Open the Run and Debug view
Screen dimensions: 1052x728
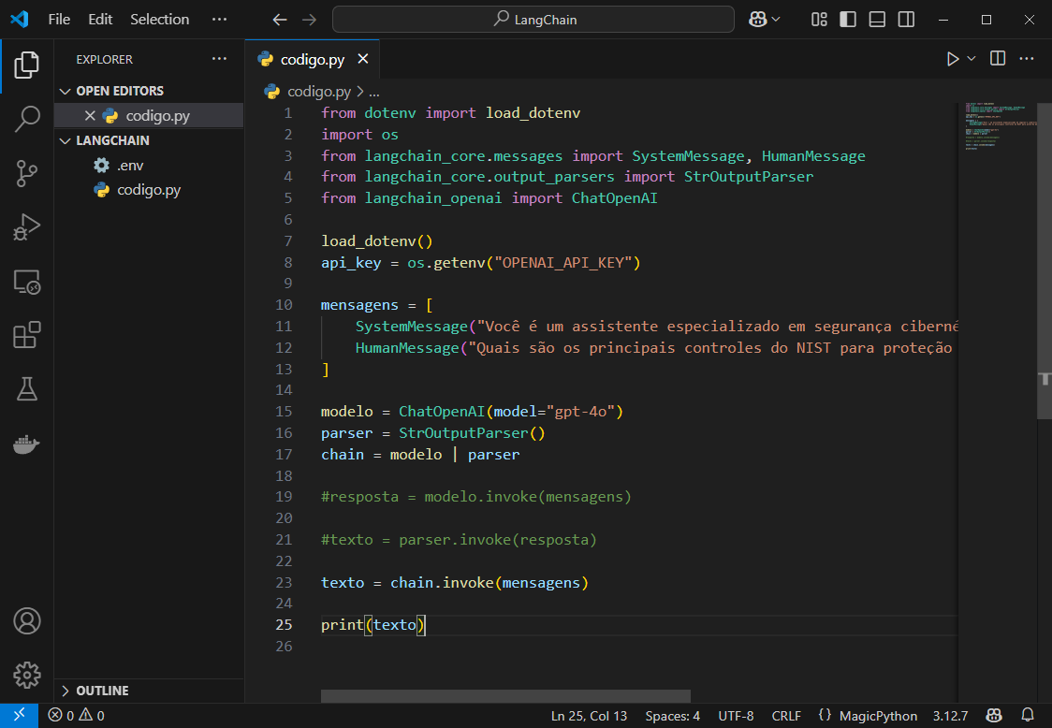pos(27,227)
